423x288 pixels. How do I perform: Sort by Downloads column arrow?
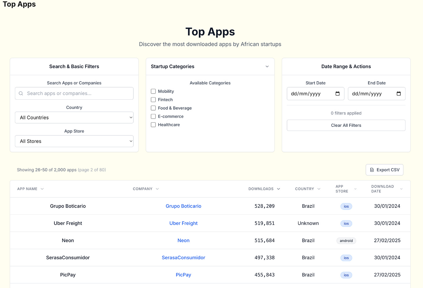coord(278,189)
